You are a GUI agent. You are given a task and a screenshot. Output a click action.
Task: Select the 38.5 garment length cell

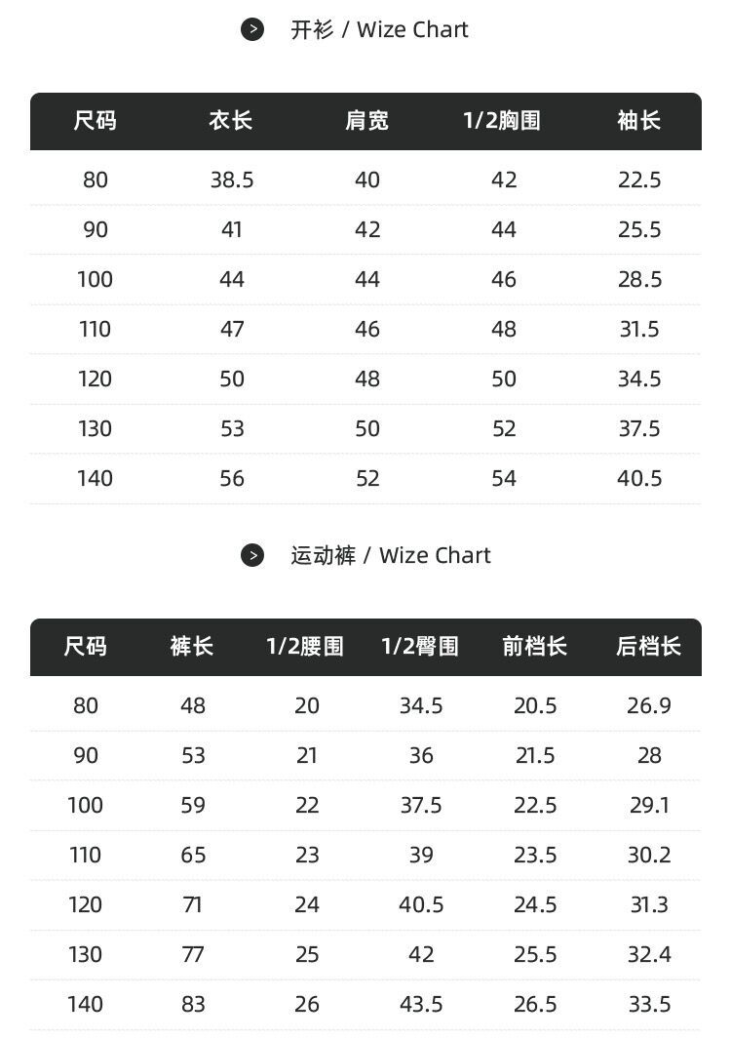[x=232, y=180]
